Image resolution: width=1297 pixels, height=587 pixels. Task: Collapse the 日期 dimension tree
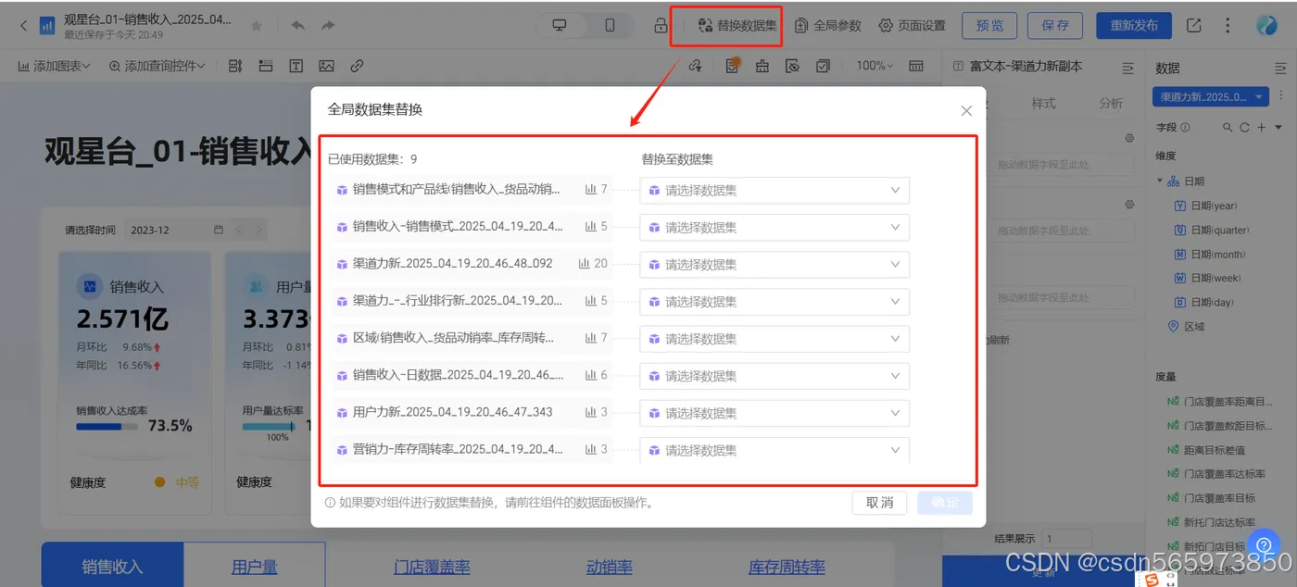point(1160,181)
